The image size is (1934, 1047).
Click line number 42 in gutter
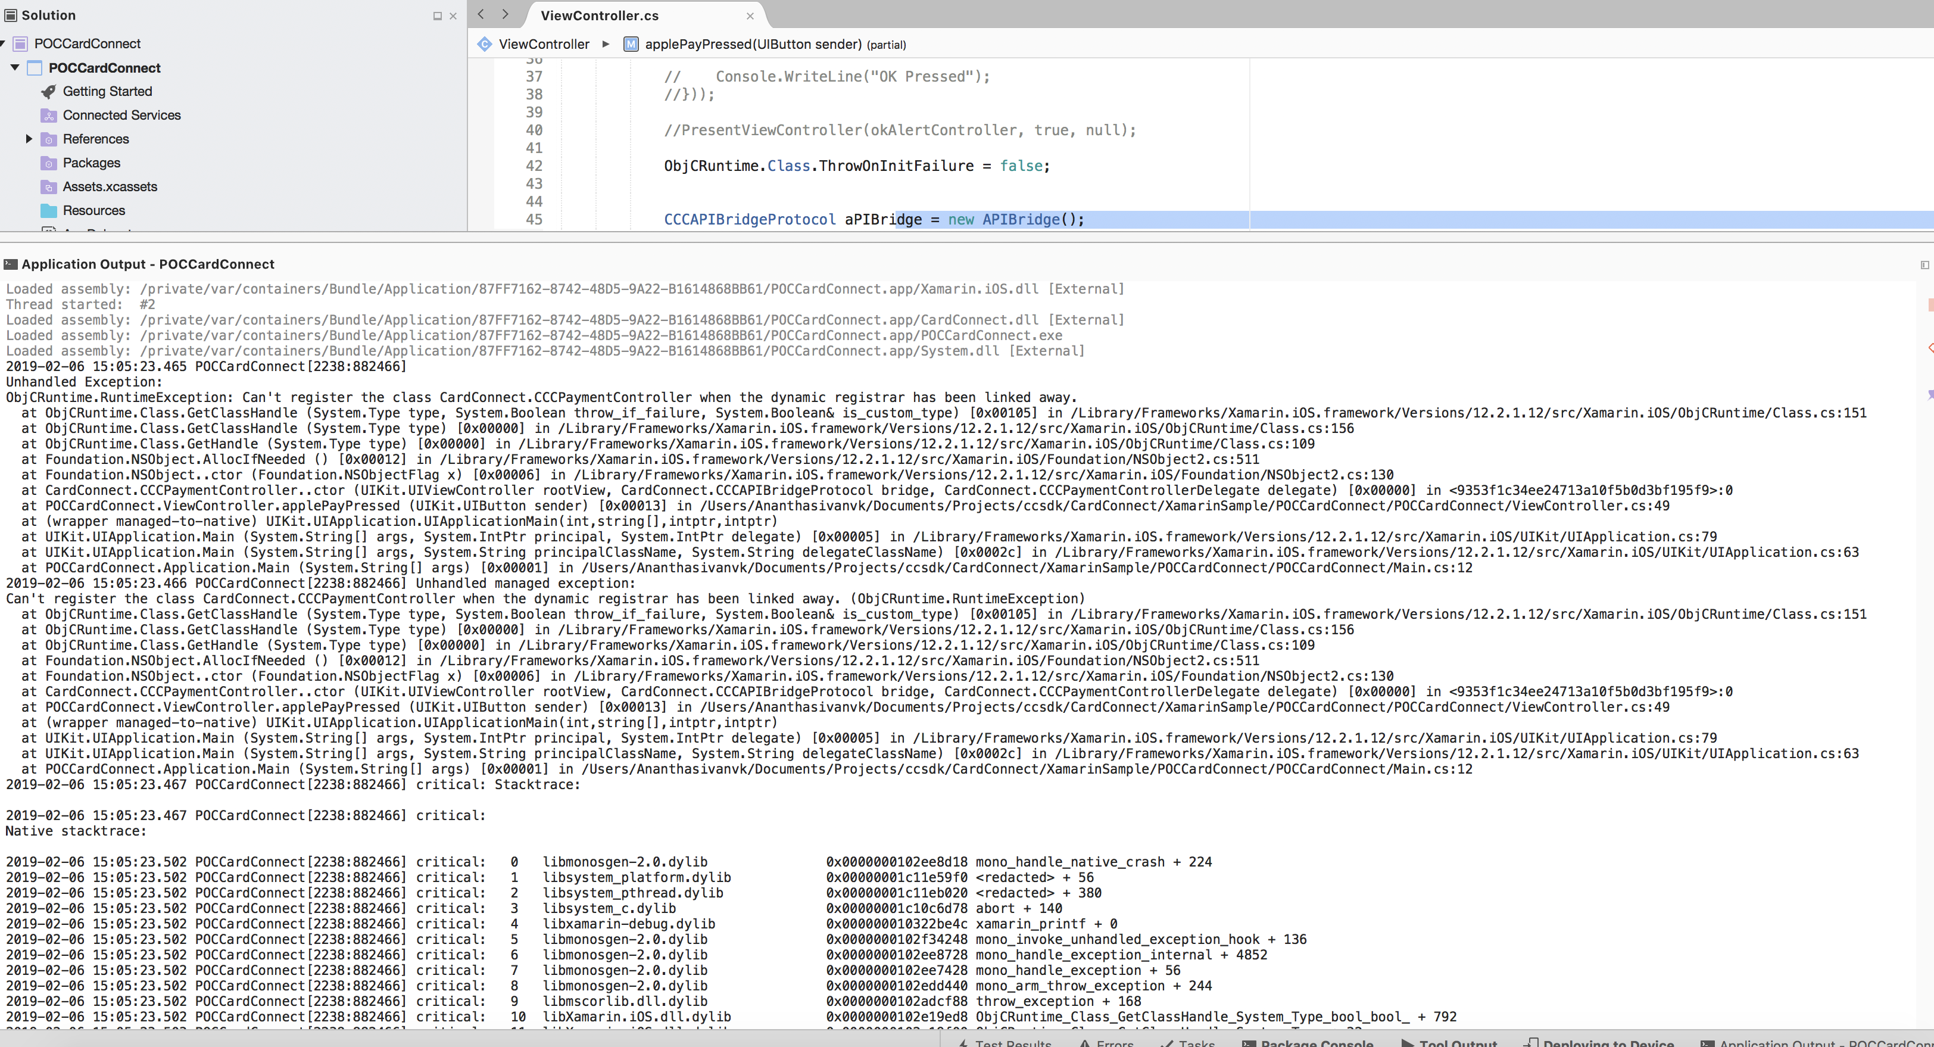534,166
